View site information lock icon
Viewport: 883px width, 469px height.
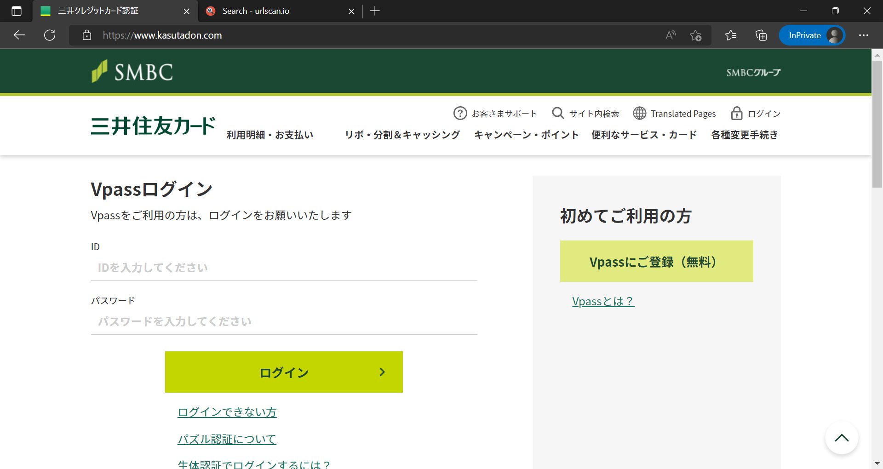click(x=87, y=35)
